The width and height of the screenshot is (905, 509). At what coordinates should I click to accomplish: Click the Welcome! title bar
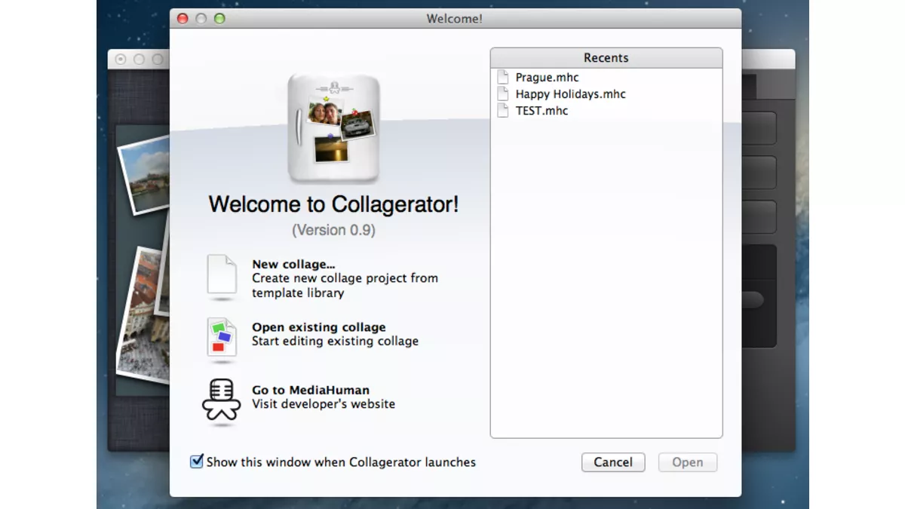[453, 18]
